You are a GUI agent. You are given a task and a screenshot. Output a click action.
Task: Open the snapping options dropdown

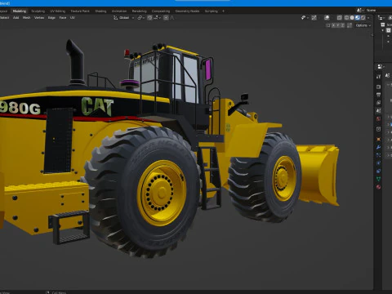[157, 18]
